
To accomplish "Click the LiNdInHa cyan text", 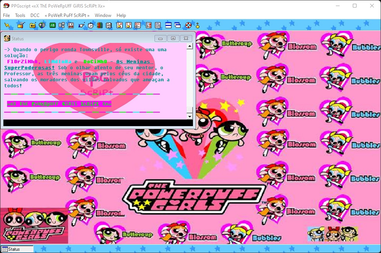I will coord(58,61).
